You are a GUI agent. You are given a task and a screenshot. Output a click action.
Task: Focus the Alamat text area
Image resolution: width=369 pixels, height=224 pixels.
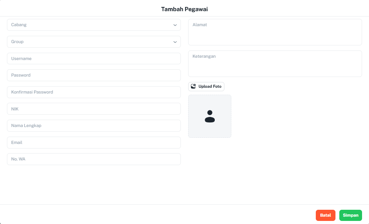tap(275, 32)
